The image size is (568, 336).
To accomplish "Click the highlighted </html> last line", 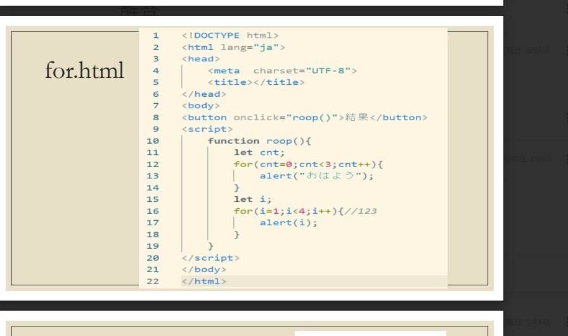I will (x=204, y=282).
